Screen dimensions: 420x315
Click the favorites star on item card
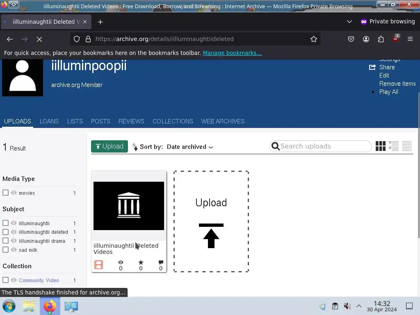click(x=141, y=262)
